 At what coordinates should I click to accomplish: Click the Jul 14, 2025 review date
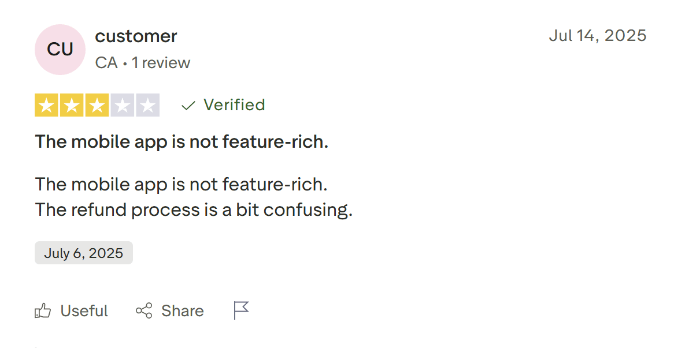tap(597, 36)
